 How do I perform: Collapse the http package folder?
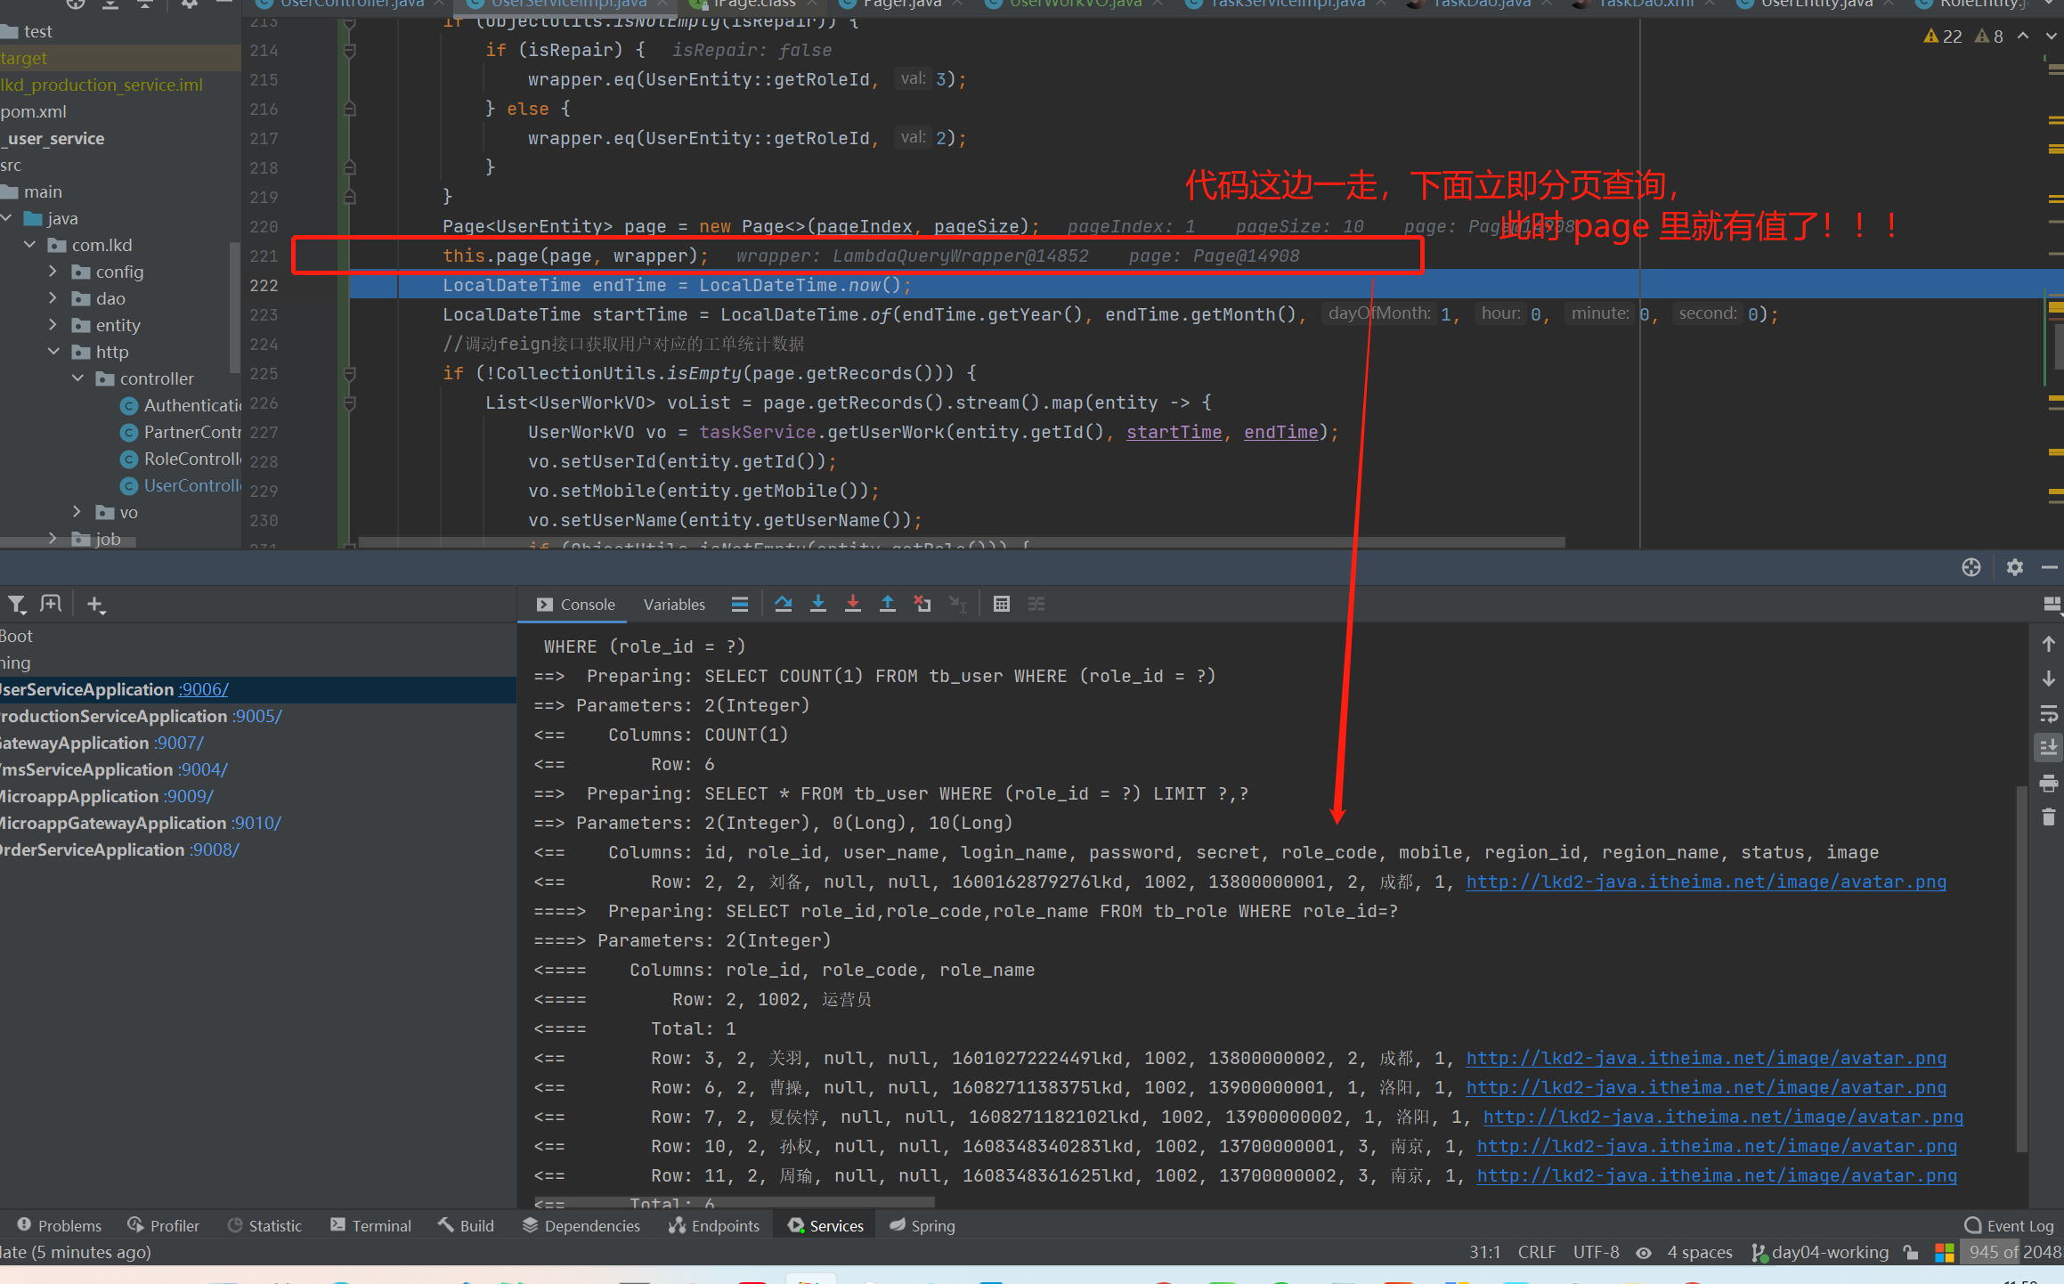point(53,352)
